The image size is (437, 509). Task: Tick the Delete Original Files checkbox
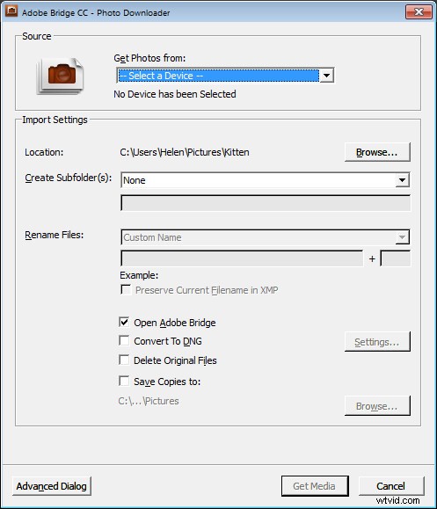point(124,360)
